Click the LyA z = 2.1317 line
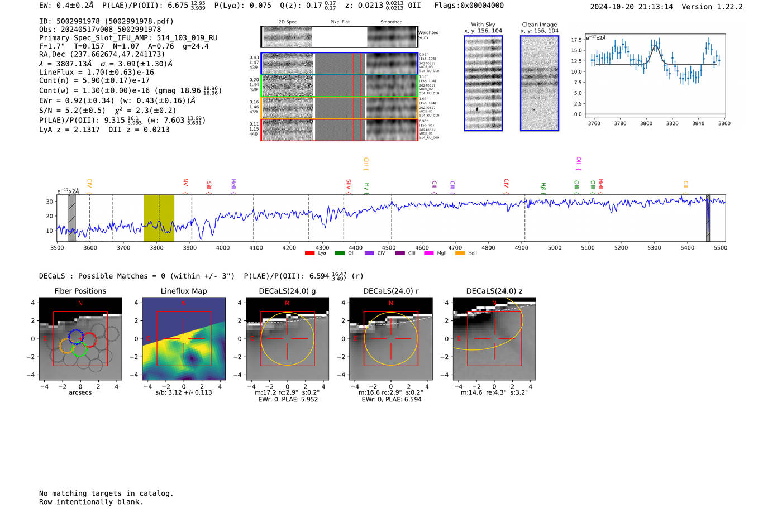 (69, 130)
